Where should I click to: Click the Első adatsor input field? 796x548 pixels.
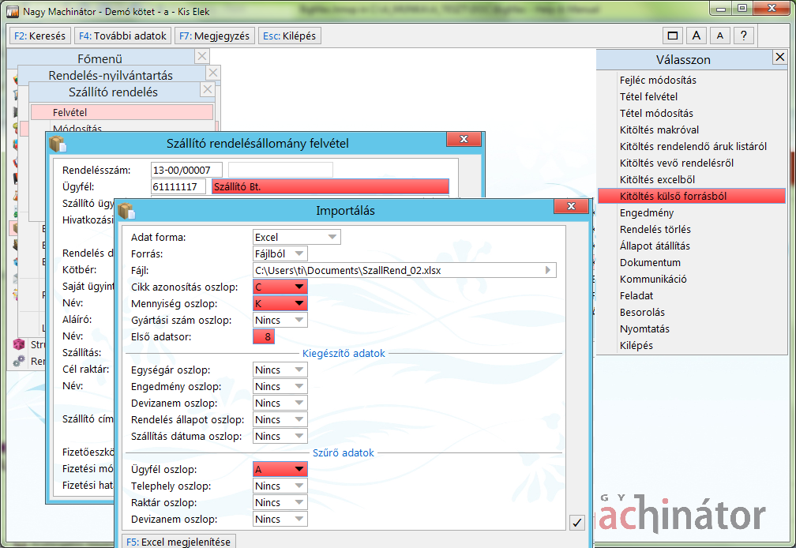coord(264,336)
